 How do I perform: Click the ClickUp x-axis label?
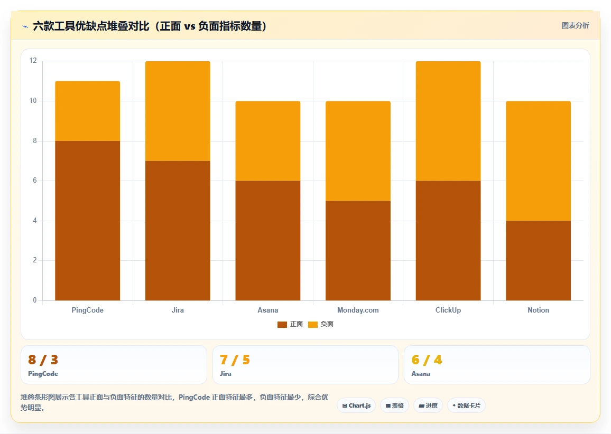pyautogui.click(x=448, y=310)
